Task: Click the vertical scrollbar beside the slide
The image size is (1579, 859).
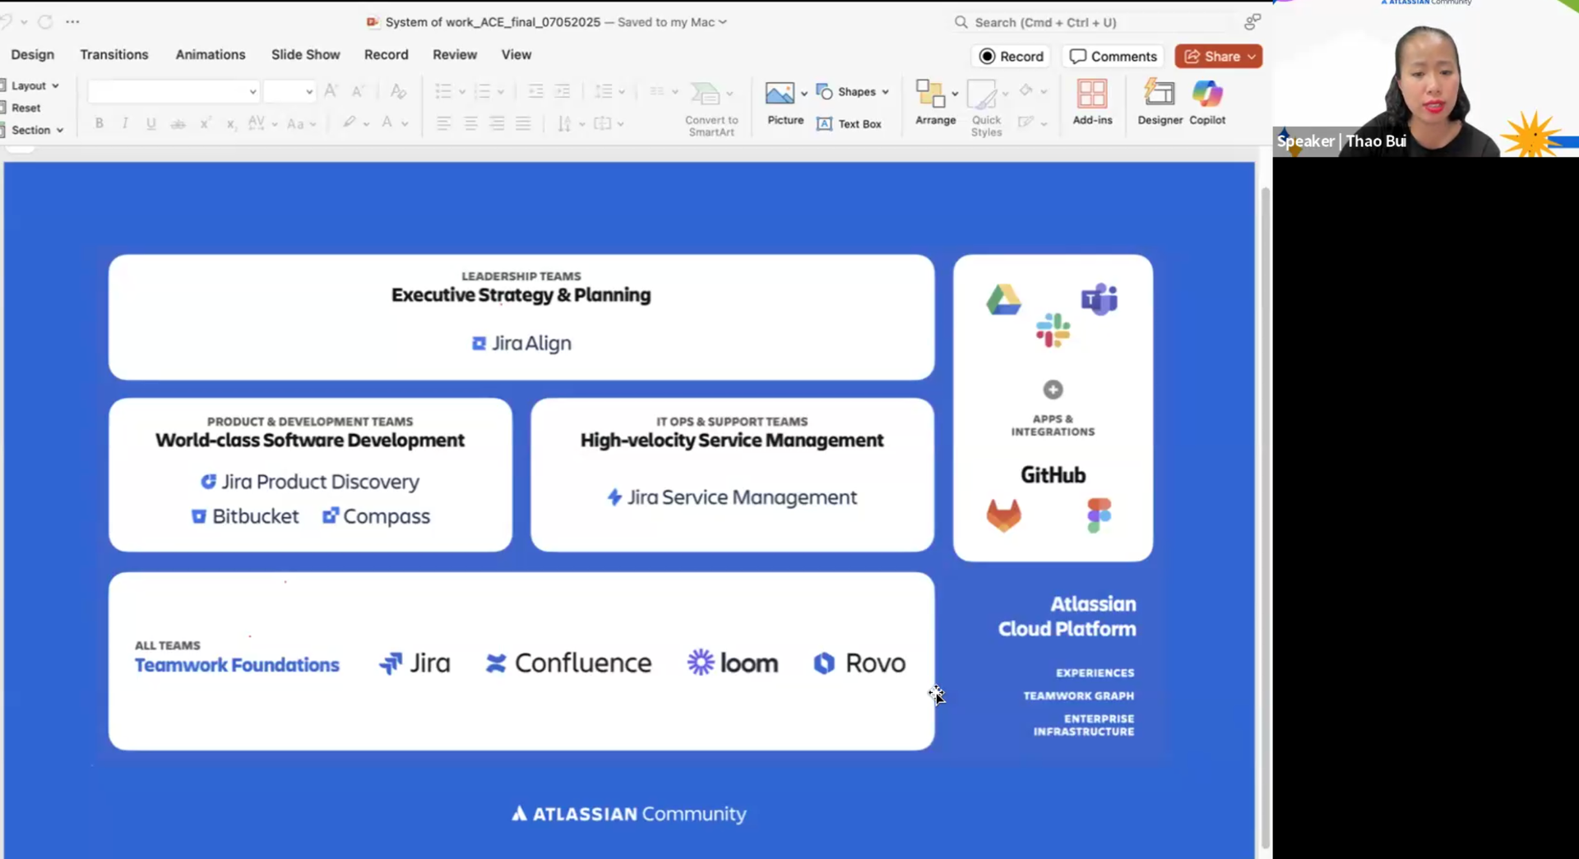Action: [1266, 518]
